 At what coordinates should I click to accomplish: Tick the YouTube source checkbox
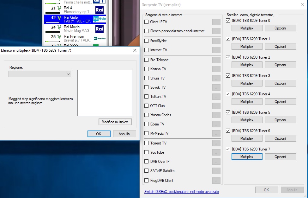(x=146, y=152)
